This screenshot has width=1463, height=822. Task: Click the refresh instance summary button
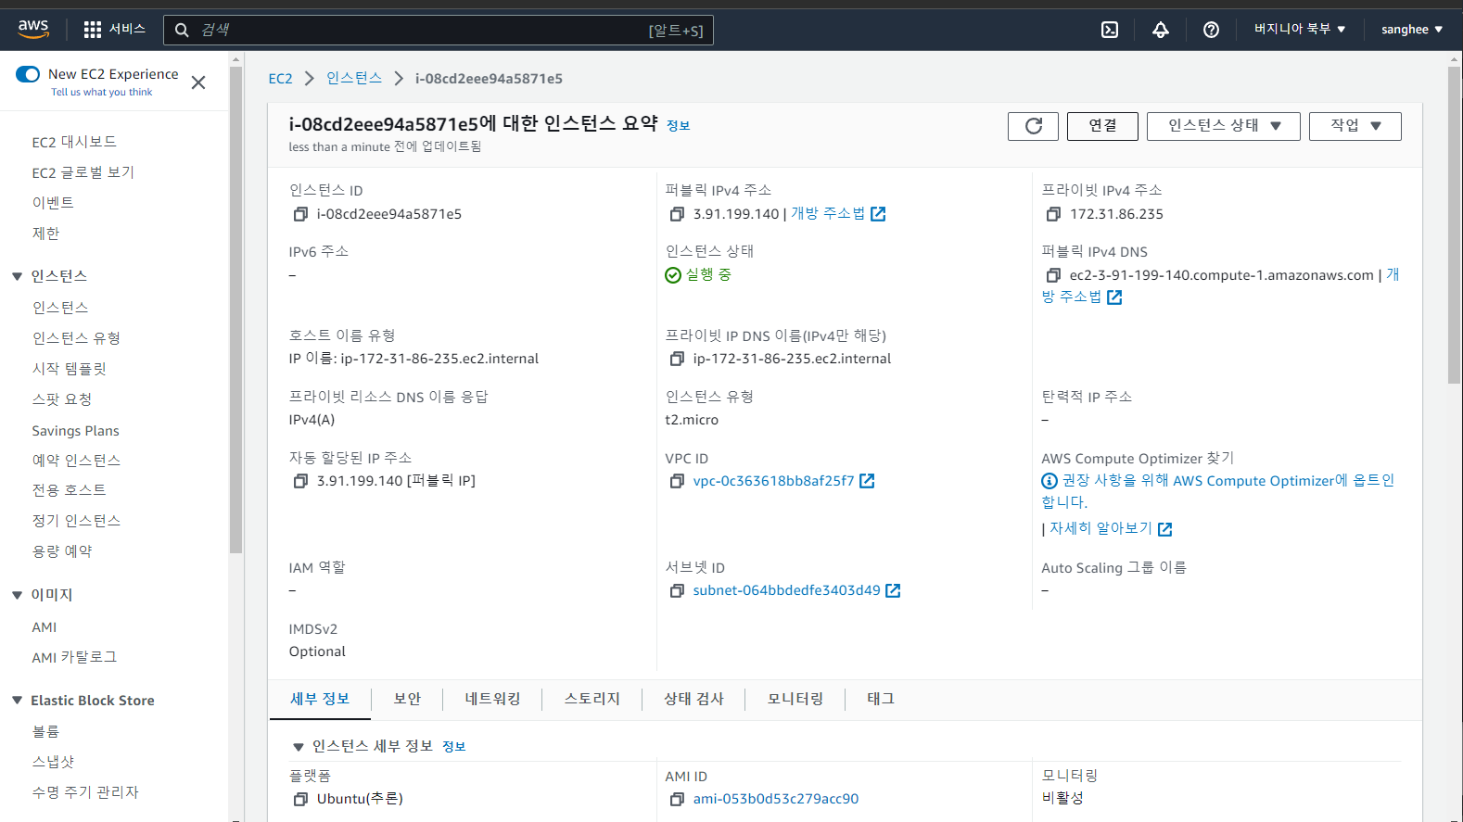point(1033,126)
